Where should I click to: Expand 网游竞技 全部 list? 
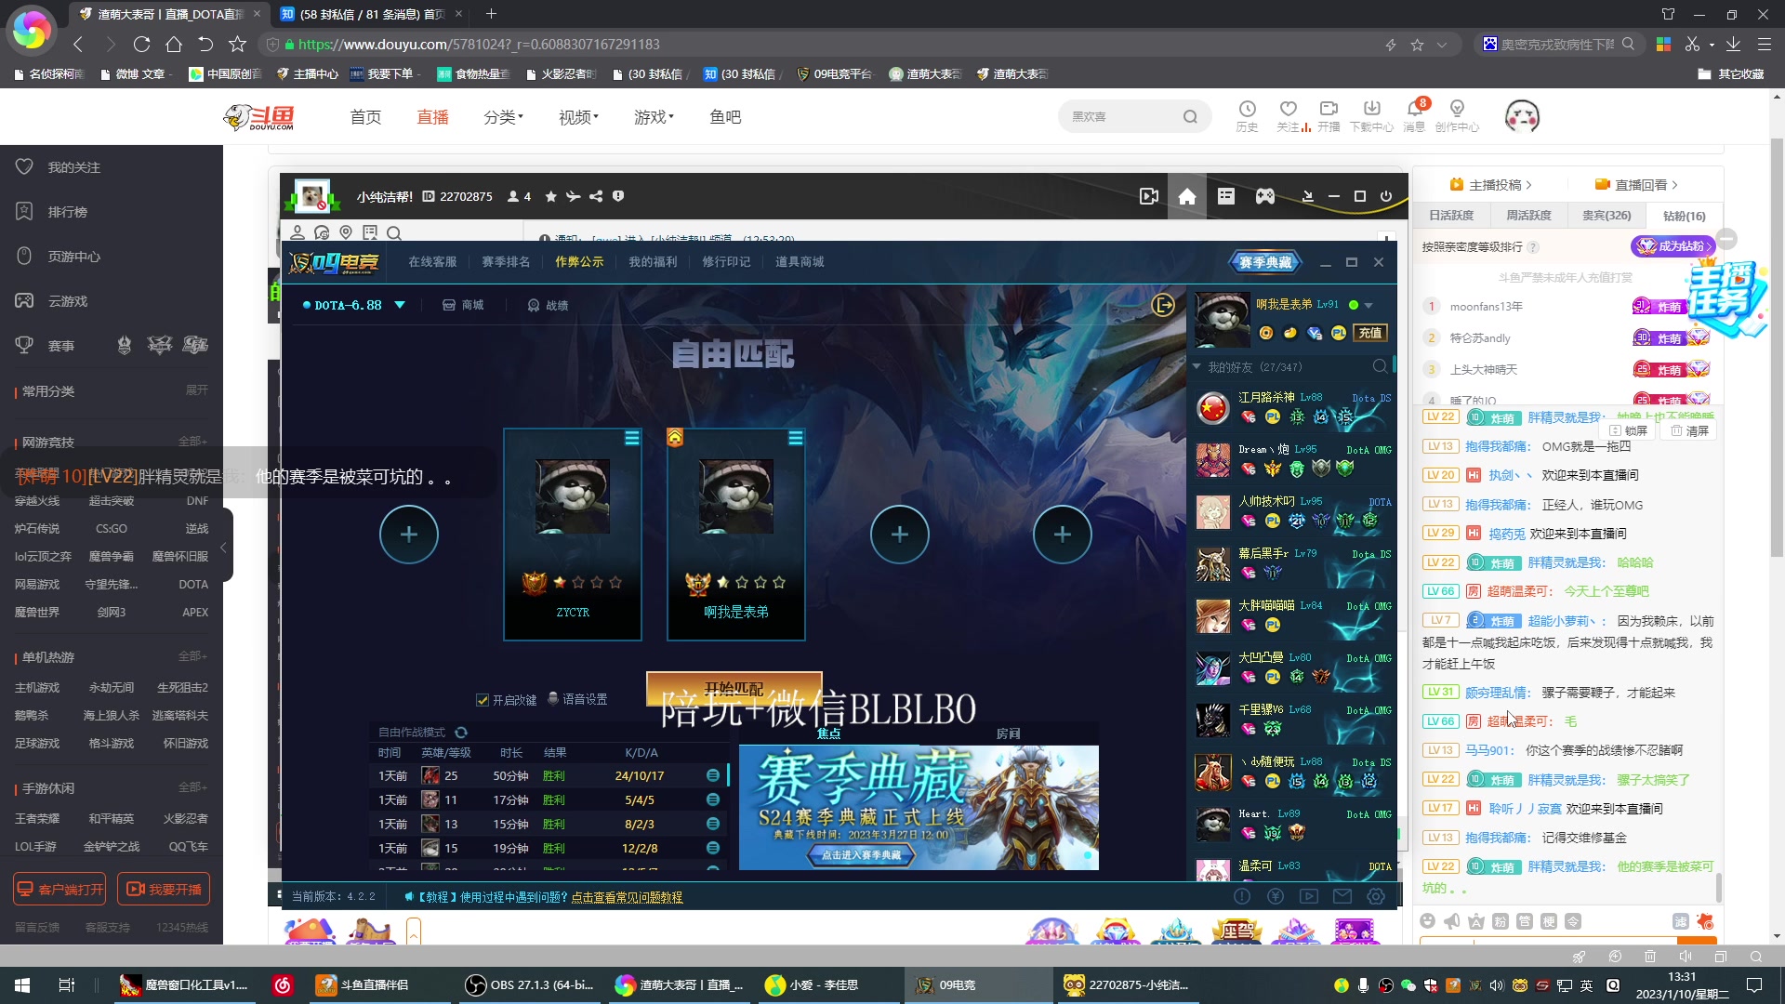point(192,441)
